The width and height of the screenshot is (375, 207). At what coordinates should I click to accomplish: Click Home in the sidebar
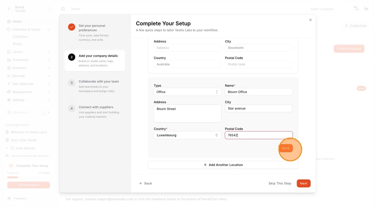point(17,21)
